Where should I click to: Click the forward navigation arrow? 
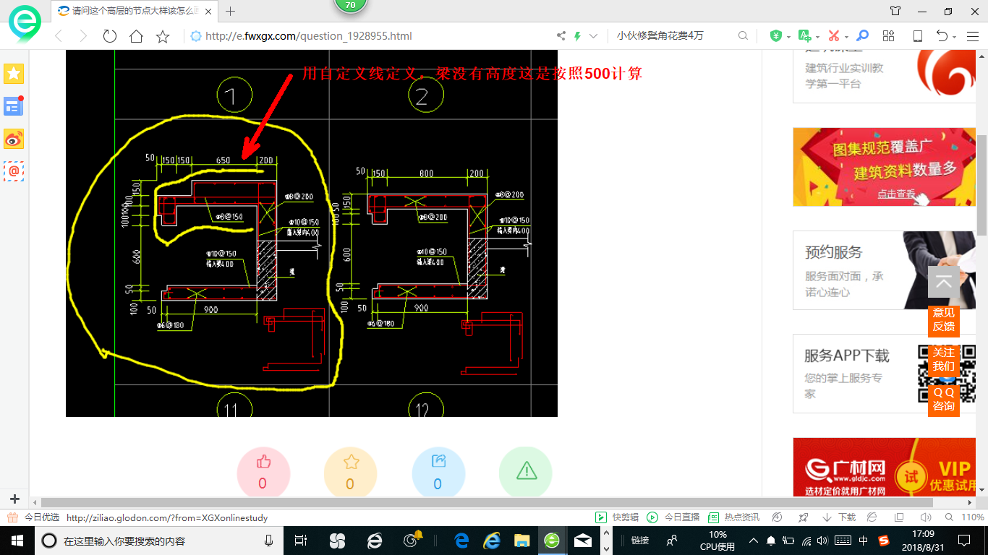point(82,36)
